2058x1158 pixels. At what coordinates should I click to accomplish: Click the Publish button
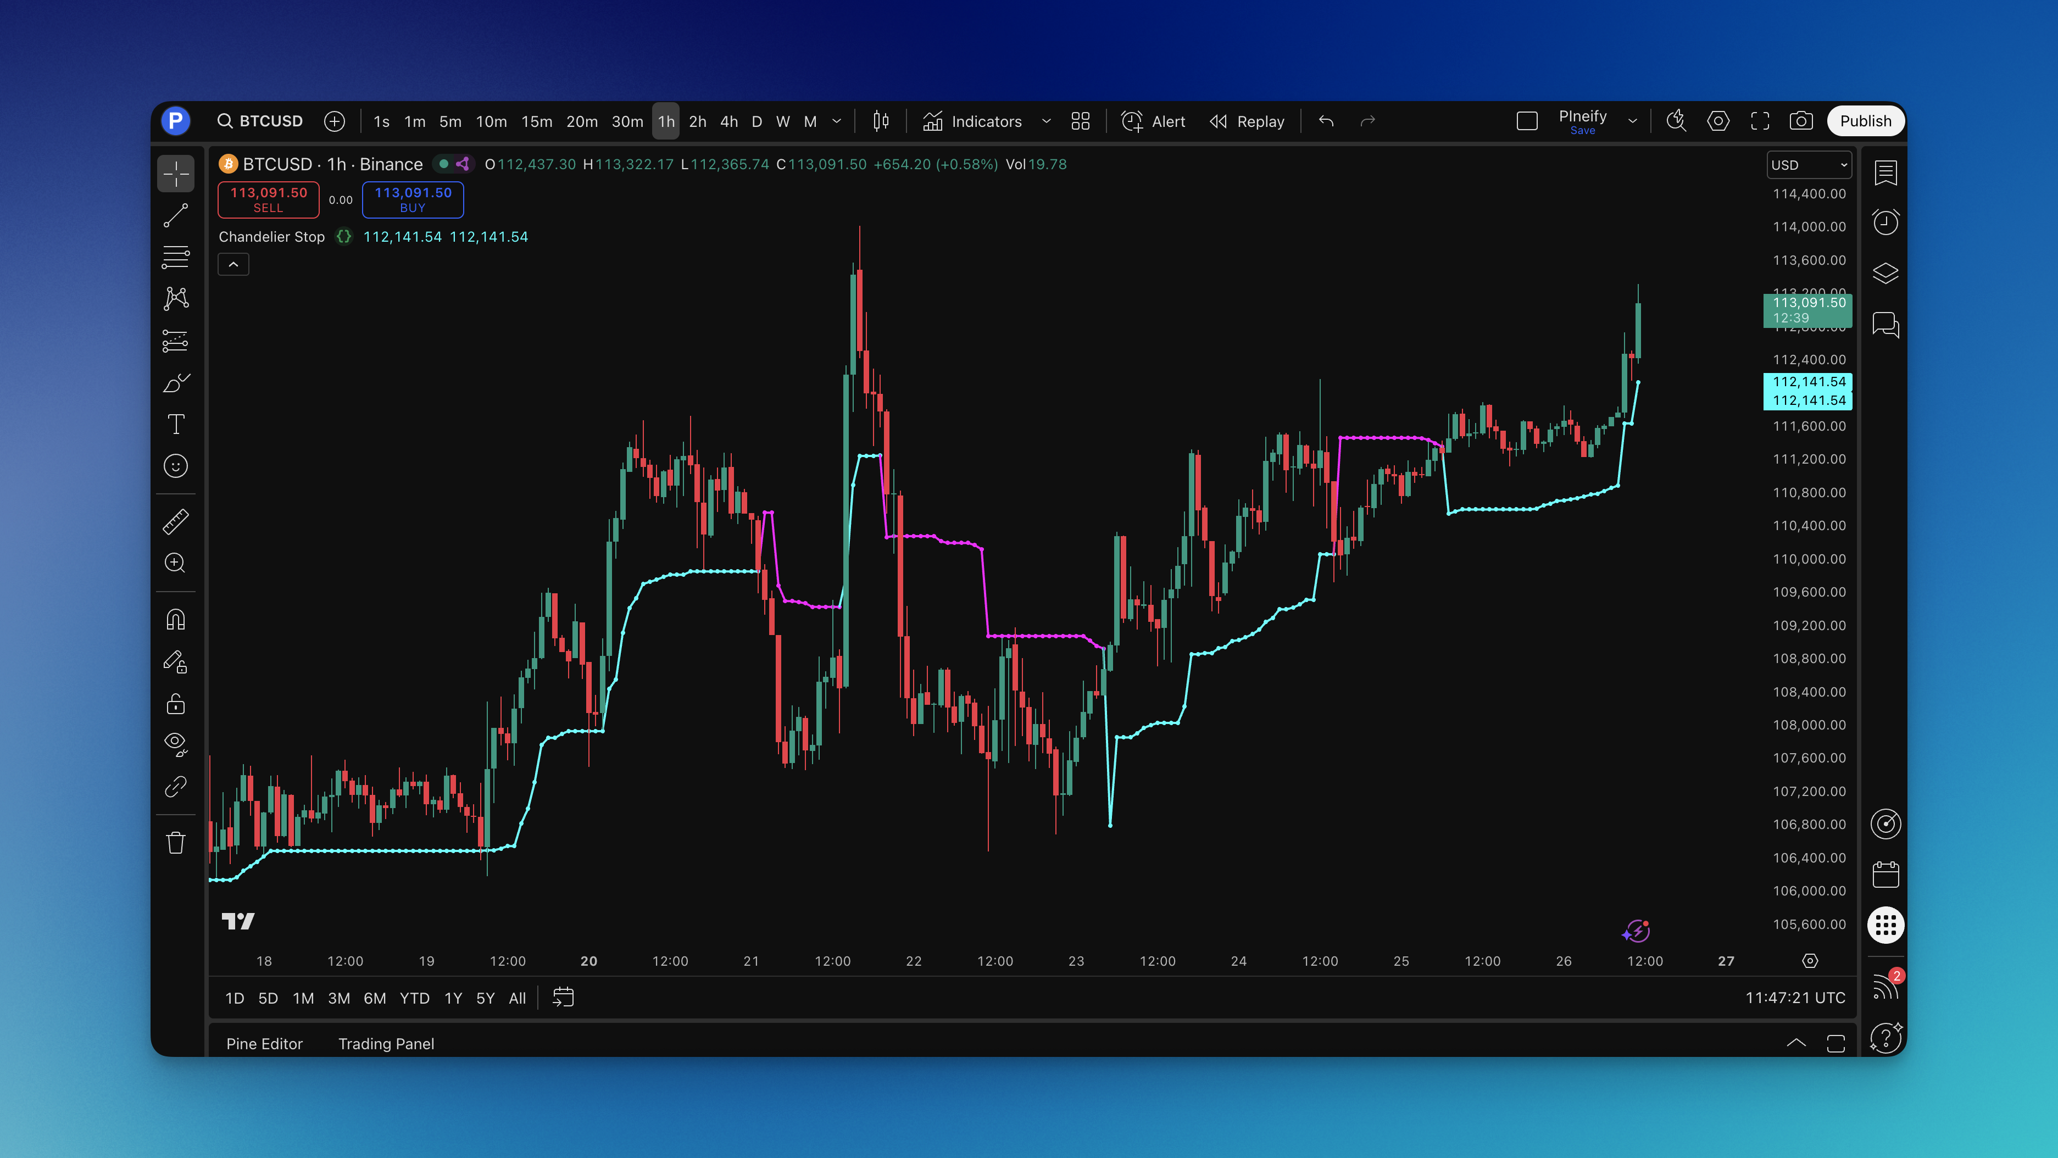1866,121
